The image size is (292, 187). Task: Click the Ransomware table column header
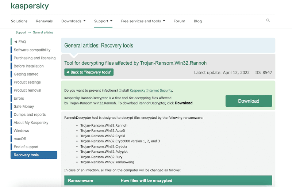coord(81,180)
